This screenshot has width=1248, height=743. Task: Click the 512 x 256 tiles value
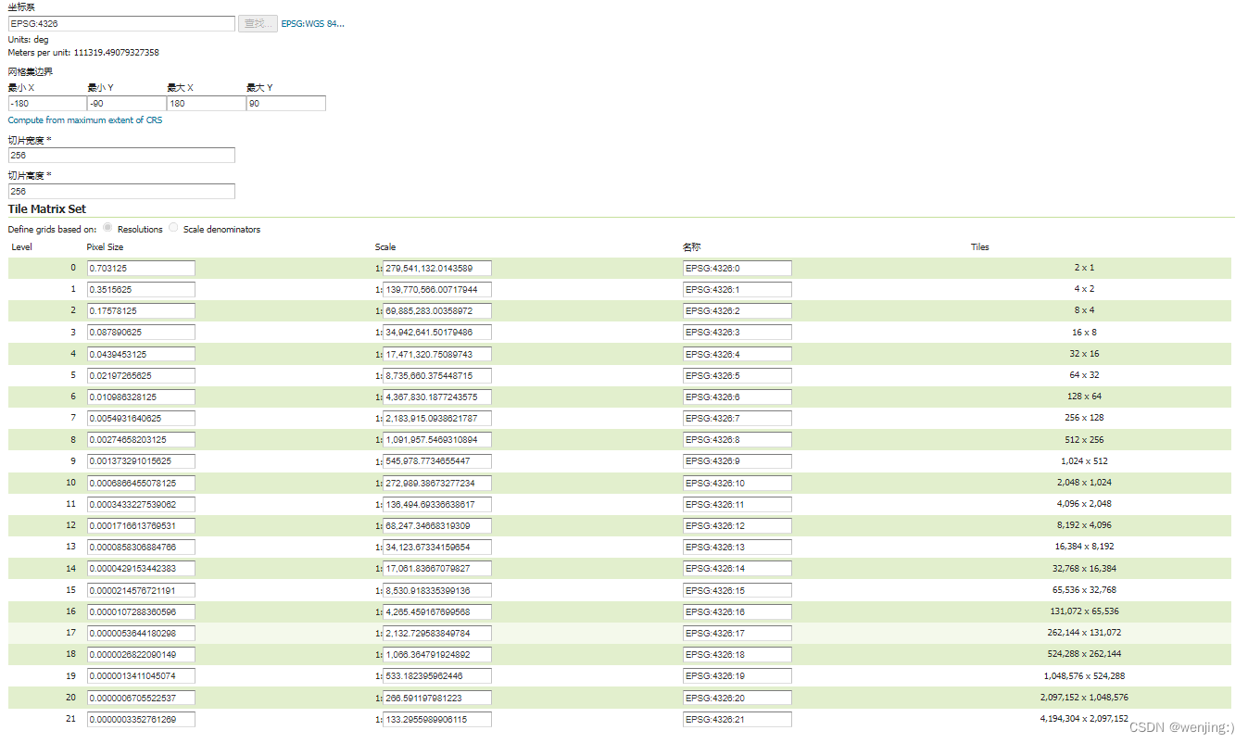pos(1084,440)
